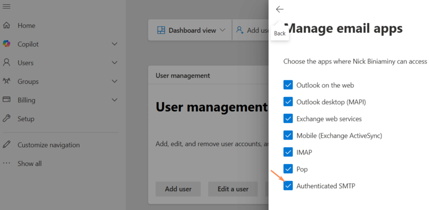Click the hamburger navigation menu icon
Image resolution: width=429 pixels, height=210 pixels.
click(x=7, y=7)
